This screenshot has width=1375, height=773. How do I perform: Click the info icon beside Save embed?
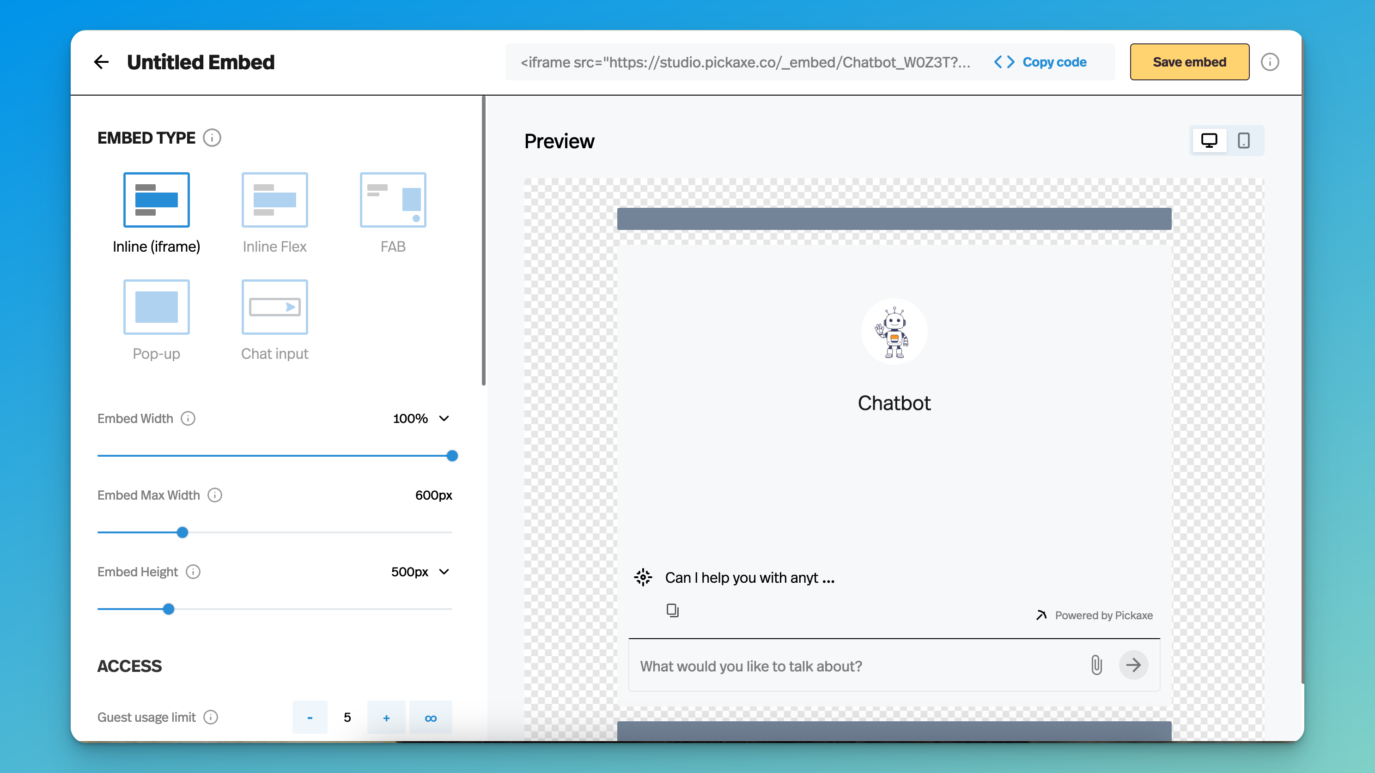pos(1270,61)
